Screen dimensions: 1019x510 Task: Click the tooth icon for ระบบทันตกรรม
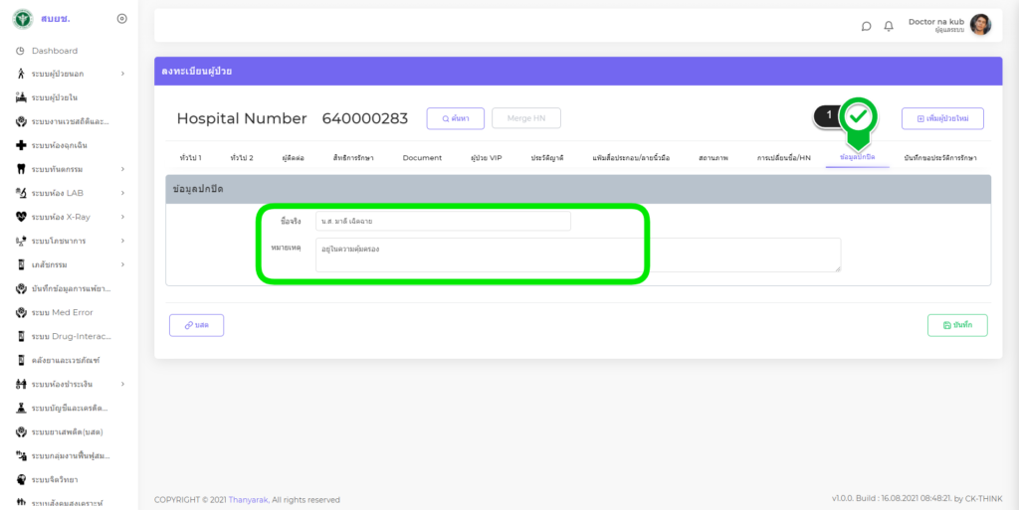(x=21, y=169)
